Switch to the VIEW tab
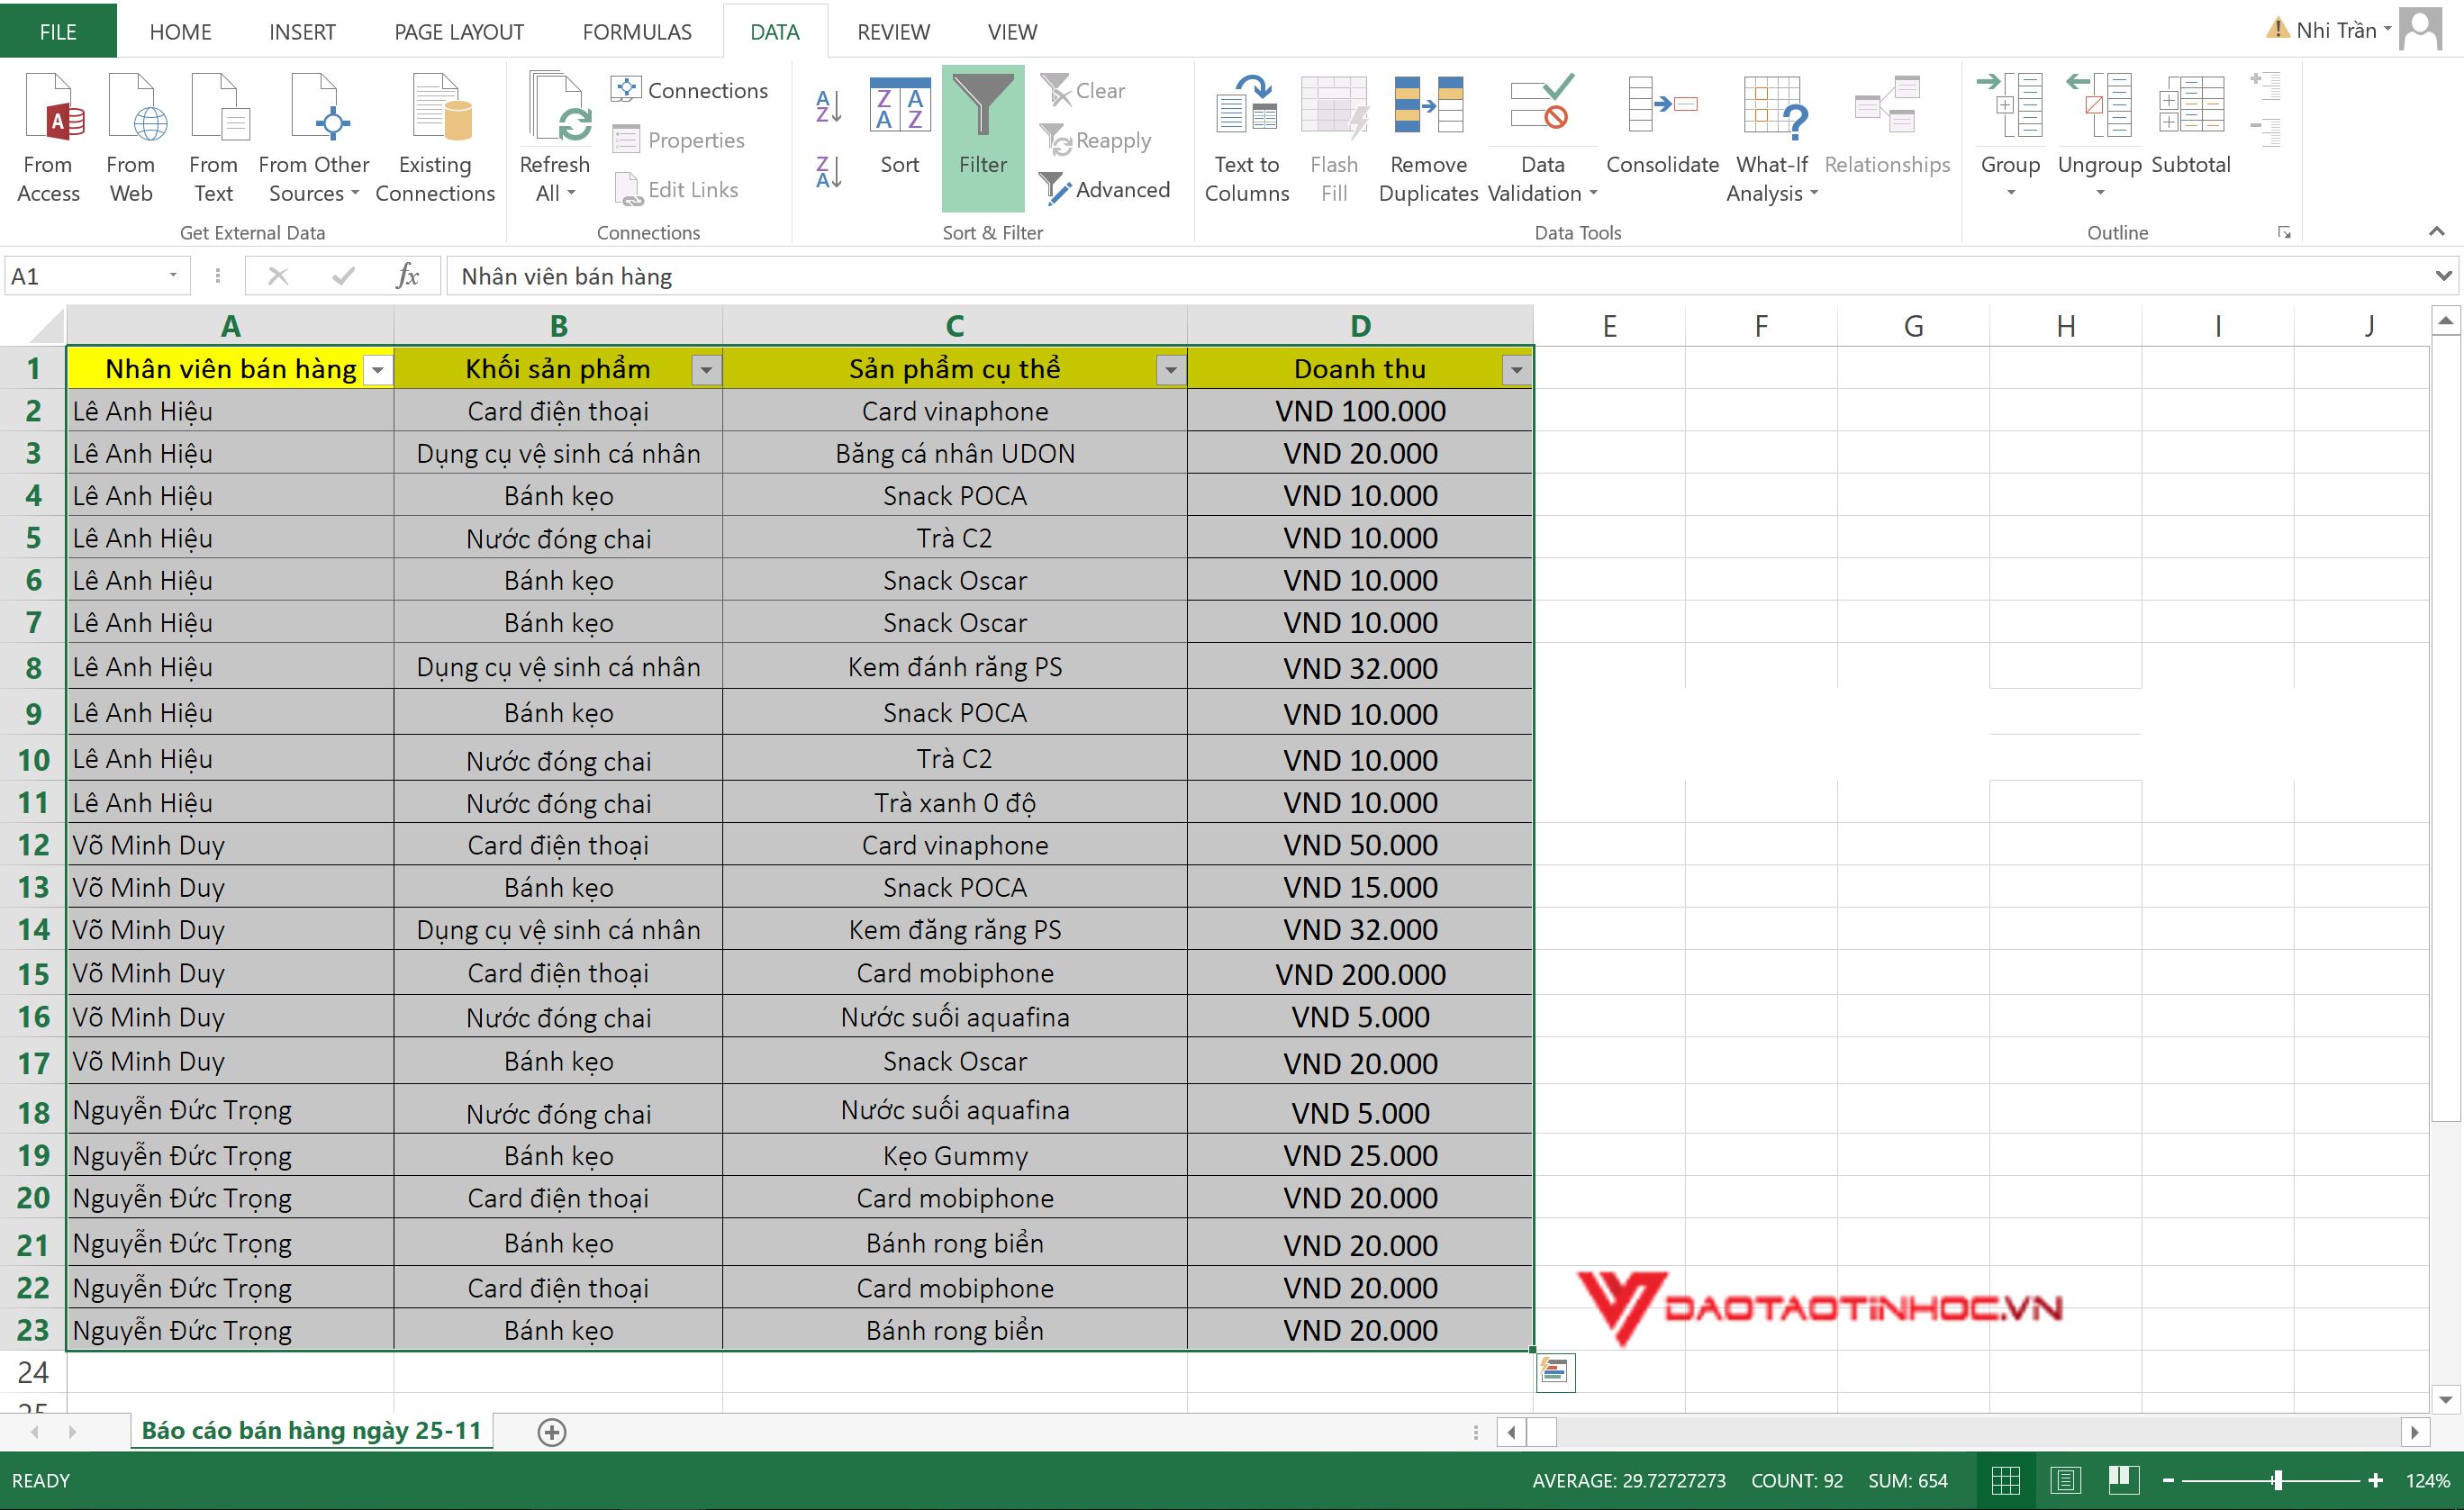The width and height of the screenshot is (2464, 1510). point(1012,32)
